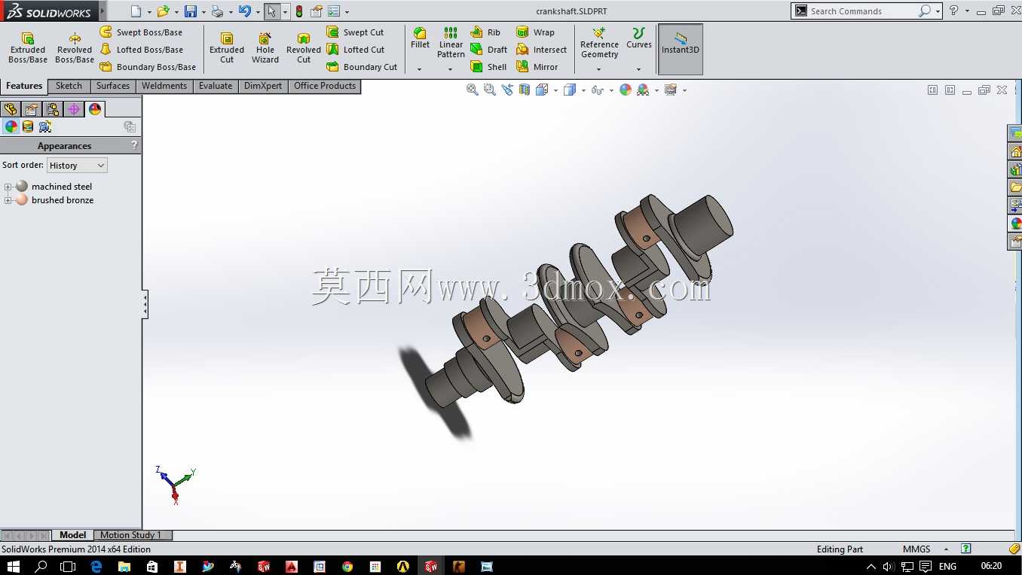Use the Wrap feature
The image size is (1022, 575).
[535, 32]
